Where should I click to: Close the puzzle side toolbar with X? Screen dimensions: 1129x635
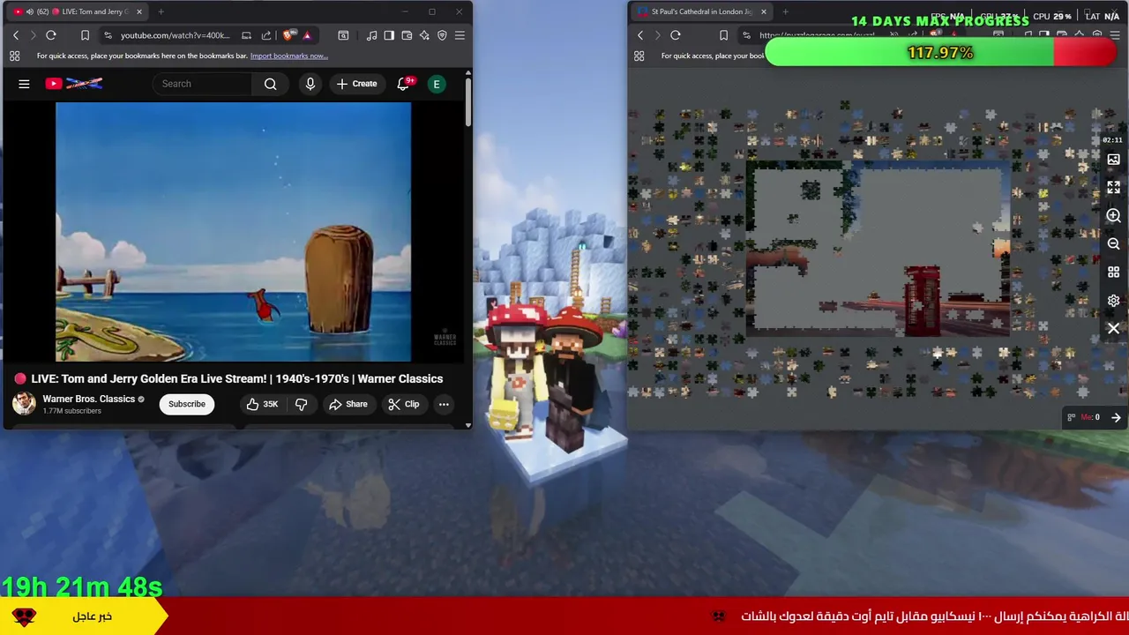click(1113, 328)
